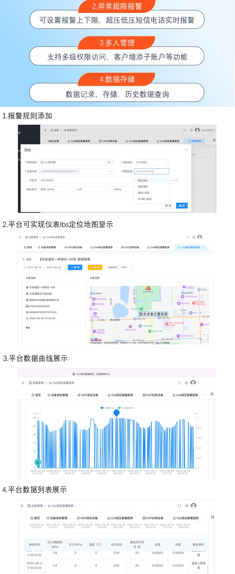Open the 大于 trigger condition dropdown
235x574 pixels.
pyautogui.click(x=93, y=189)
